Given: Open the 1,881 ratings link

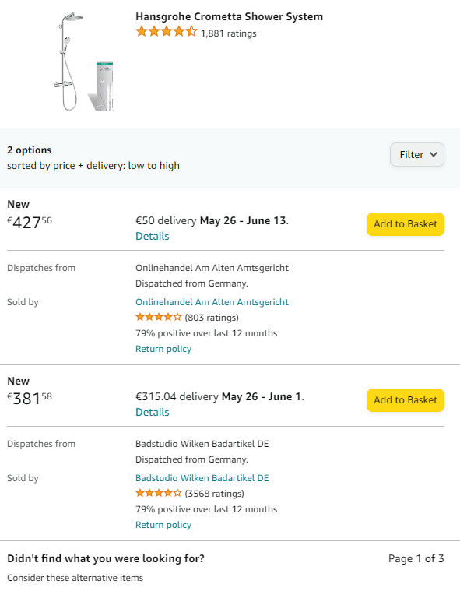Looking at the screenshot, I should coord(229,33).
